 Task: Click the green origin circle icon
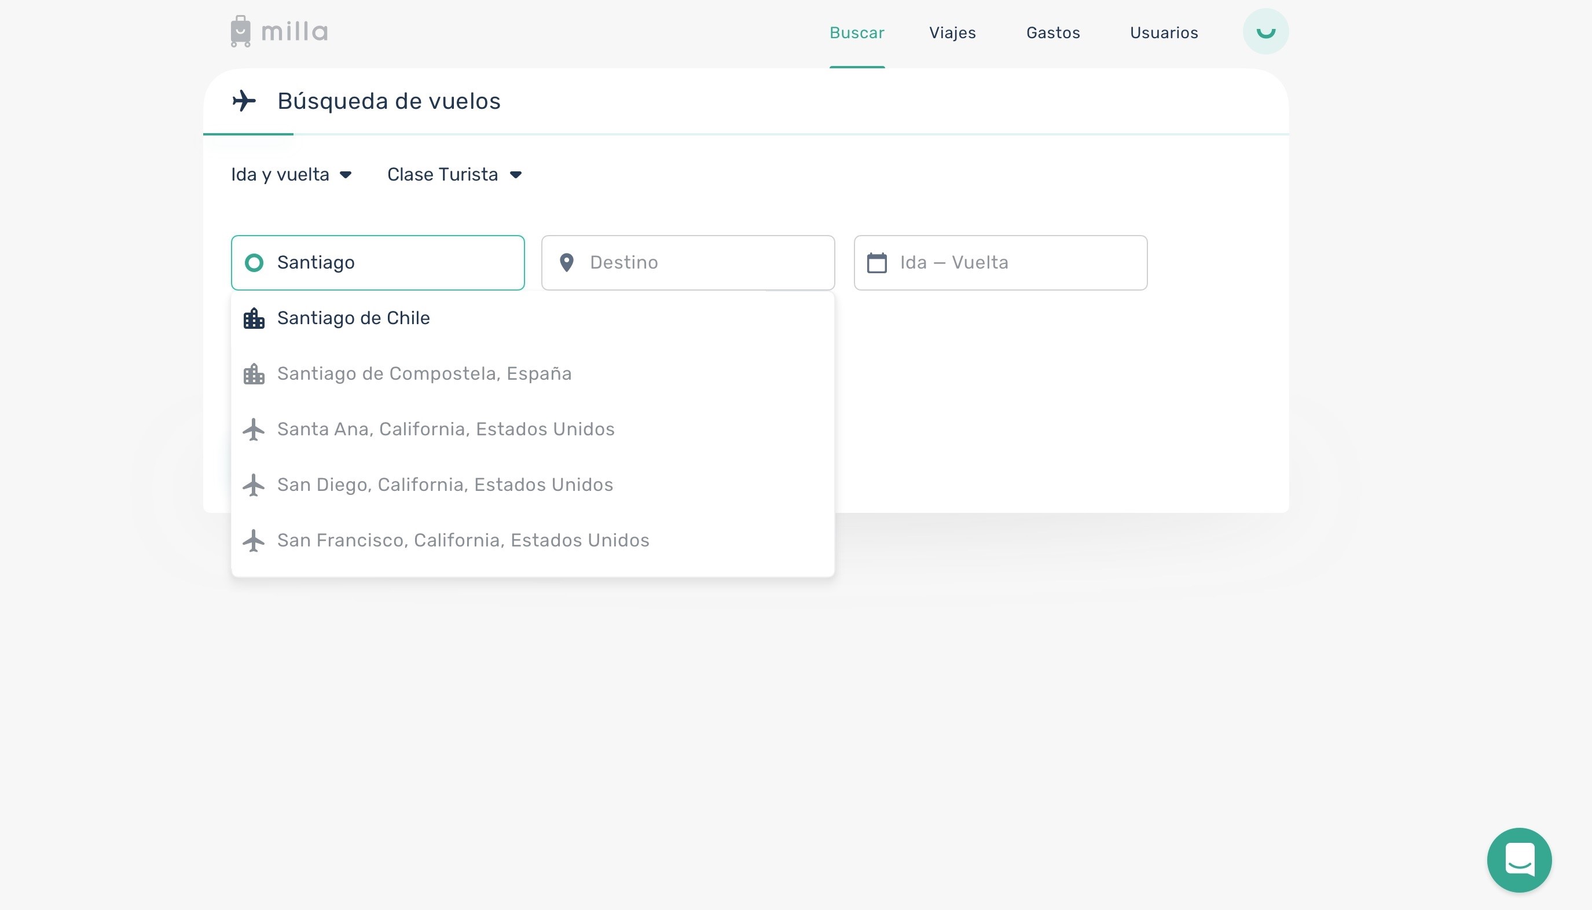pyautogui.click(x=254, y=262)
